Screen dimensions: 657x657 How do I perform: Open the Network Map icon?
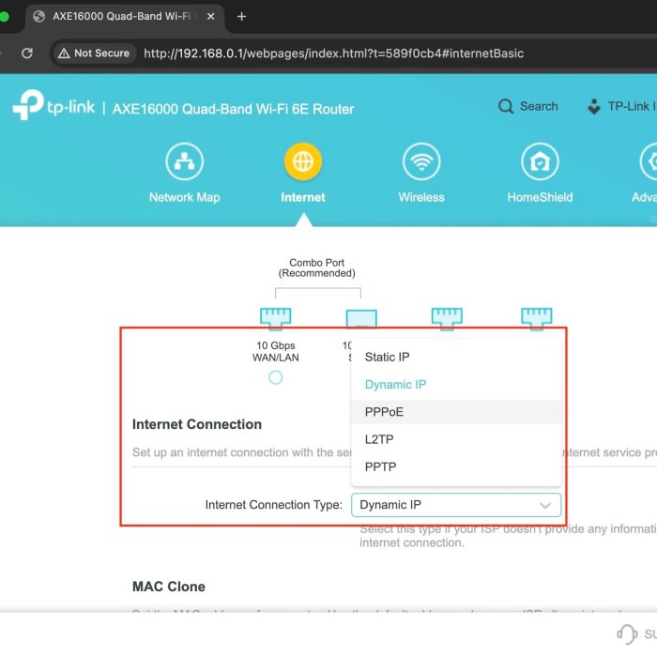coord(184,161)
